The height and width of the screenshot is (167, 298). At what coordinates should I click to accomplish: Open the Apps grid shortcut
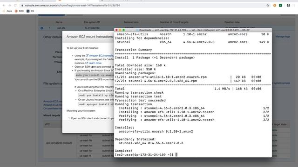7,11
